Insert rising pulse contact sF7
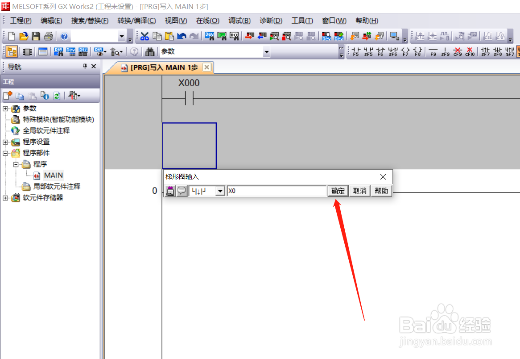This screenshot has height=359, width=520. click(x=486, y=51)
